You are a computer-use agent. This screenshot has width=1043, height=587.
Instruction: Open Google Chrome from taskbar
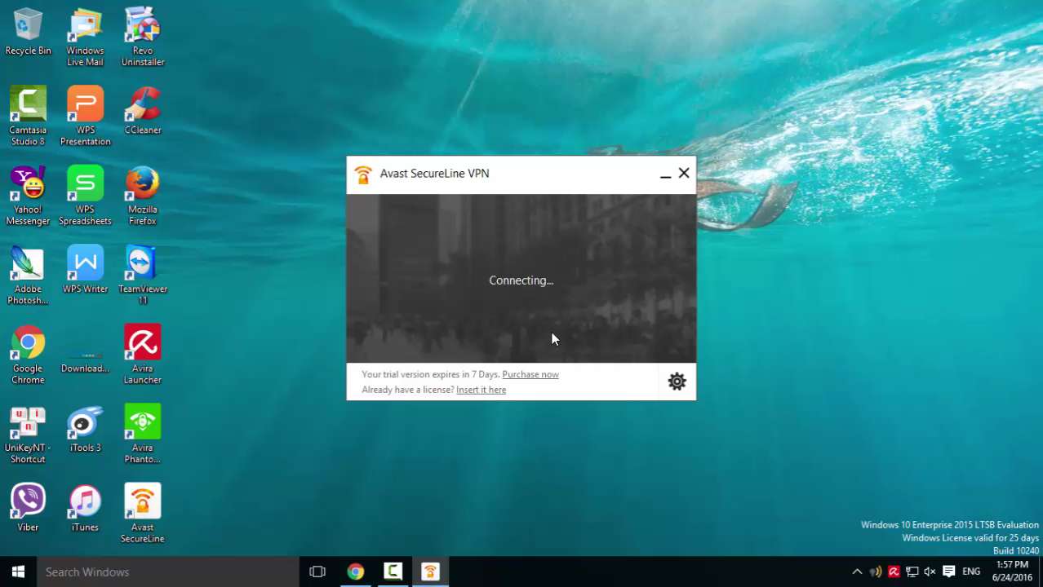click(355, 572)
